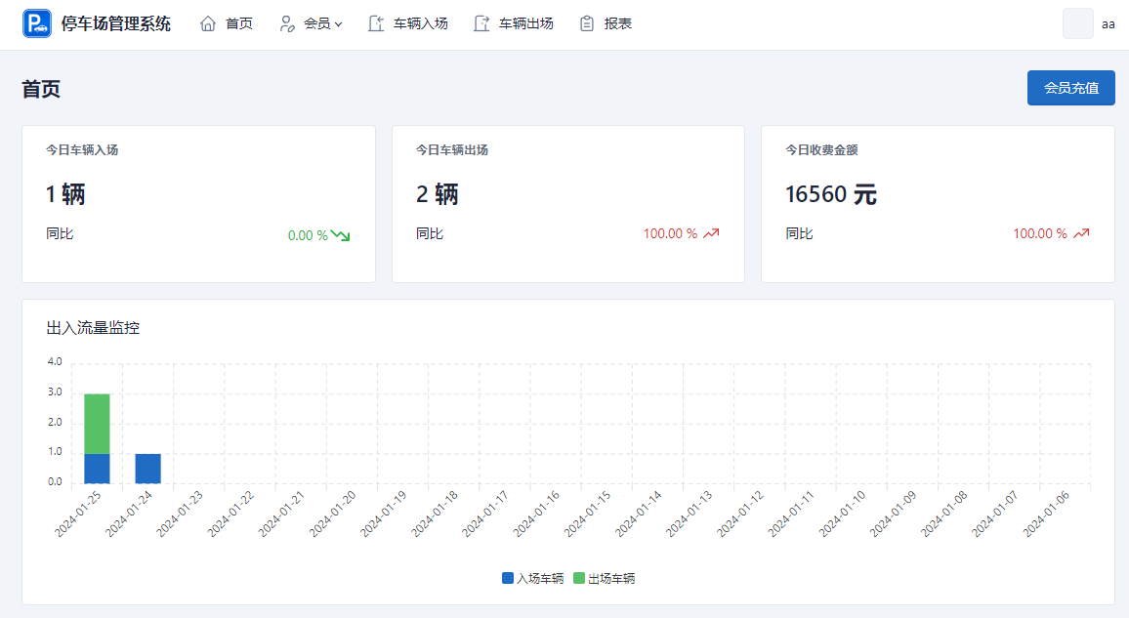This screenshot has height=618, width=1129.
Task: Click the vehicle entry icon
Action: pyautogui.click(x=376, y=23)
